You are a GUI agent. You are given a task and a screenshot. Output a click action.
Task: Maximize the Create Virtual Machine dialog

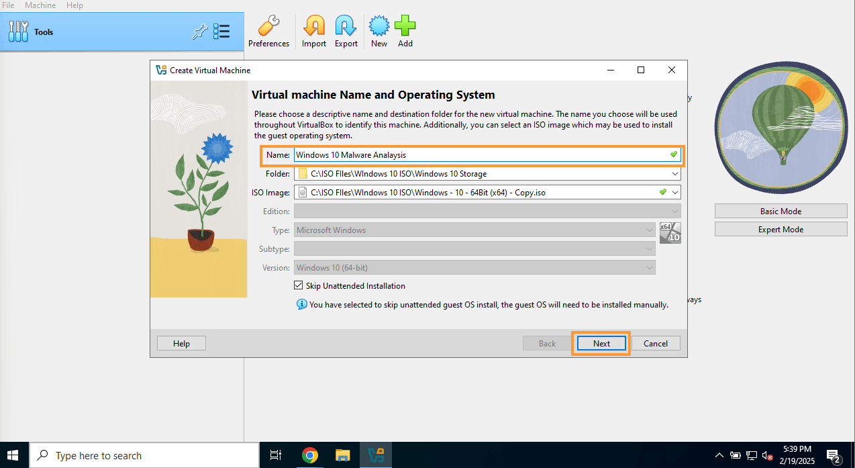click(x=641, y=70)
